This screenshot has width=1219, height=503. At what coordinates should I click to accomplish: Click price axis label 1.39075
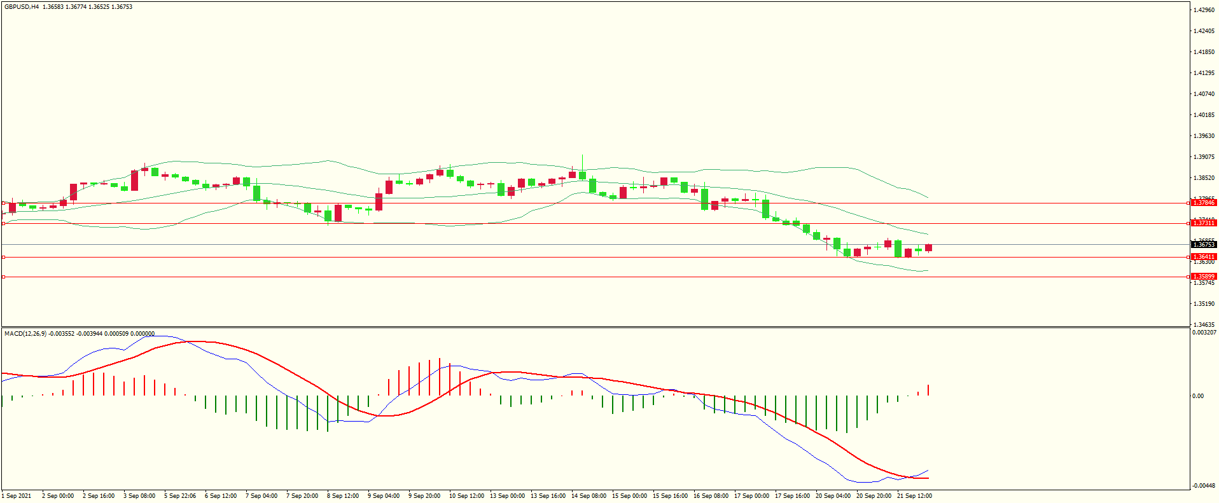(x=1204, y=157)
